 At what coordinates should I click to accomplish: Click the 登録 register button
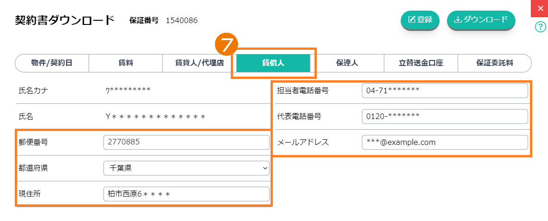(x=420, y=20)
